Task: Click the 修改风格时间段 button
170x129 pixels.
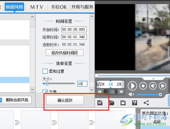Action: 64,53
